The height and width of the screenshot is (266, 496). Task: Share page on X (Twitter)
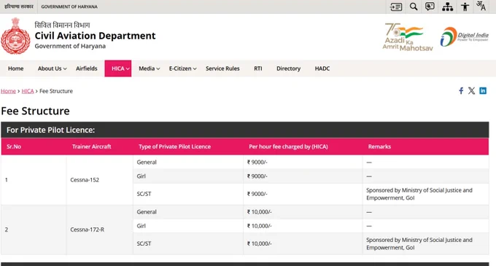pos(472,91)
